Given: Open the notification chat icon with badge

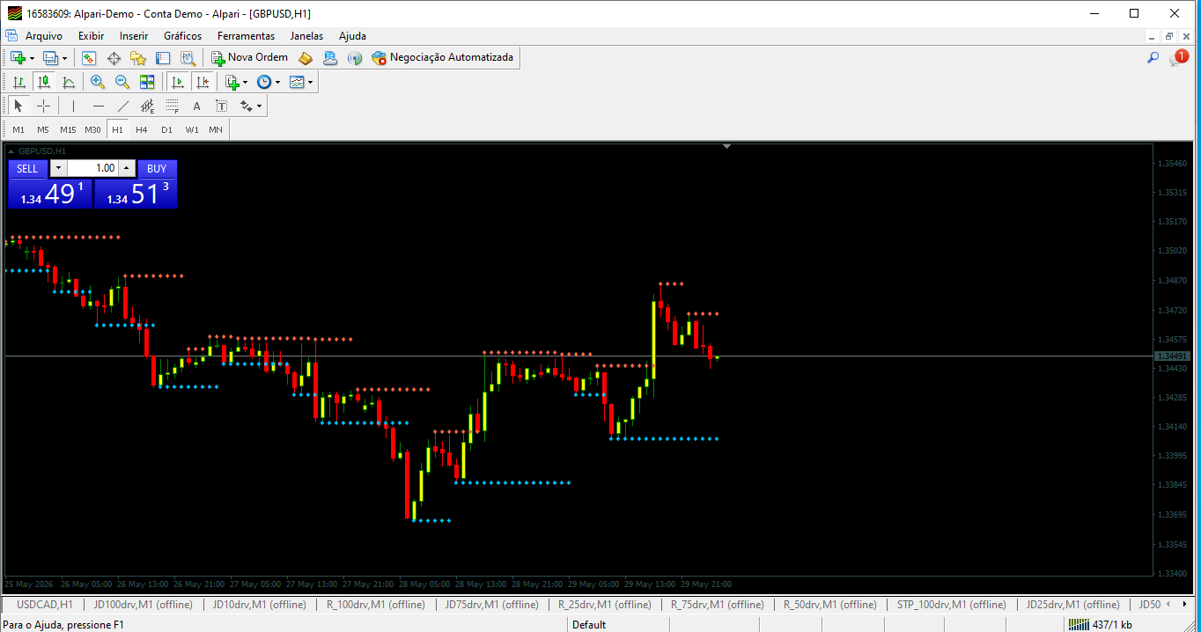Looking at the screenshot, I should click(1178, 58).
